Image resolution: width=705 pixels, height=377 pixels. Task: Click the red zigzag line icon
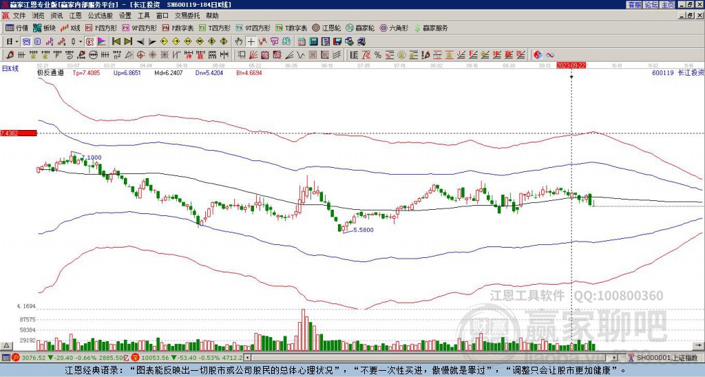coord(262,41)
